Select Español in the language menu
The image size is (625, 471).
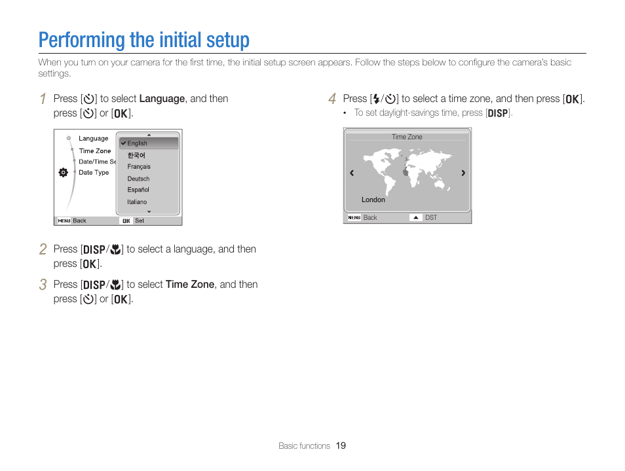[138, 190]
